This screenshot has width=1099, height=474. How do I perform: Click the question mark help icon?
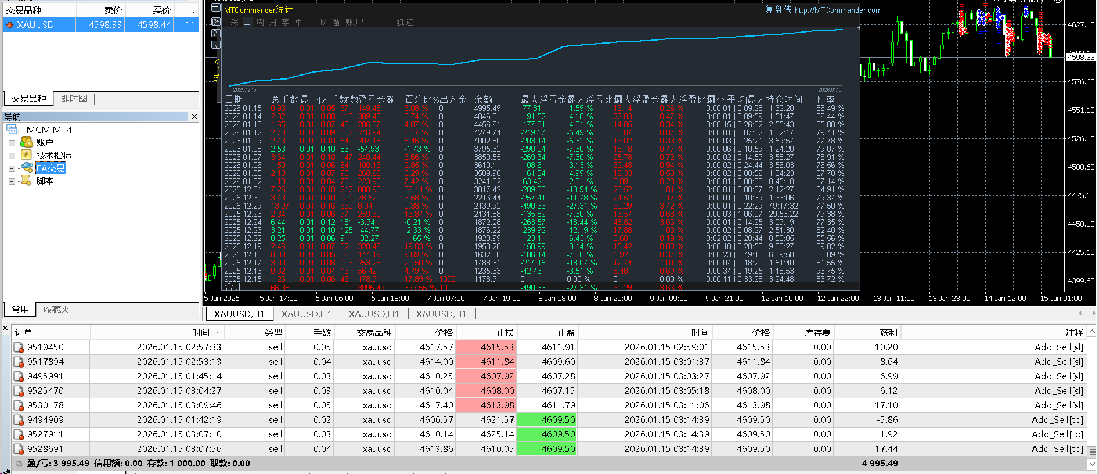pyautogui.click(x=216, y=33)
